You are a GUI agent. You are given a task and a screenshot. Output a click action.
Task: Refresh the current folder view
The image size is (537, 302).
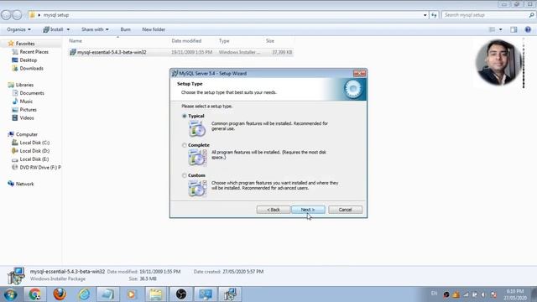click(434, 15)
